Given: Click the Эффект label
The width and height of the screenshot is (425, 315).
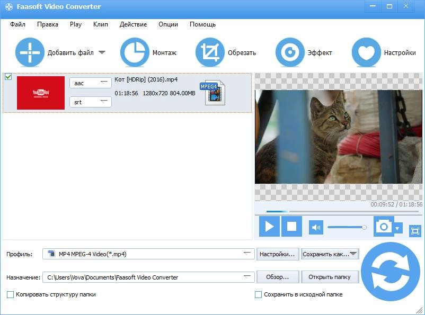Looking at the screenshot, I should click(x=320, y=52).
